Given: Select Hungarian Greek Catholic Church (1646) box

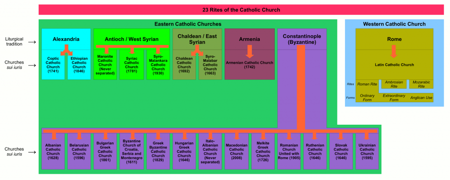Looking at the screenshot, I should pyautogui.click(x=184, y=151).
